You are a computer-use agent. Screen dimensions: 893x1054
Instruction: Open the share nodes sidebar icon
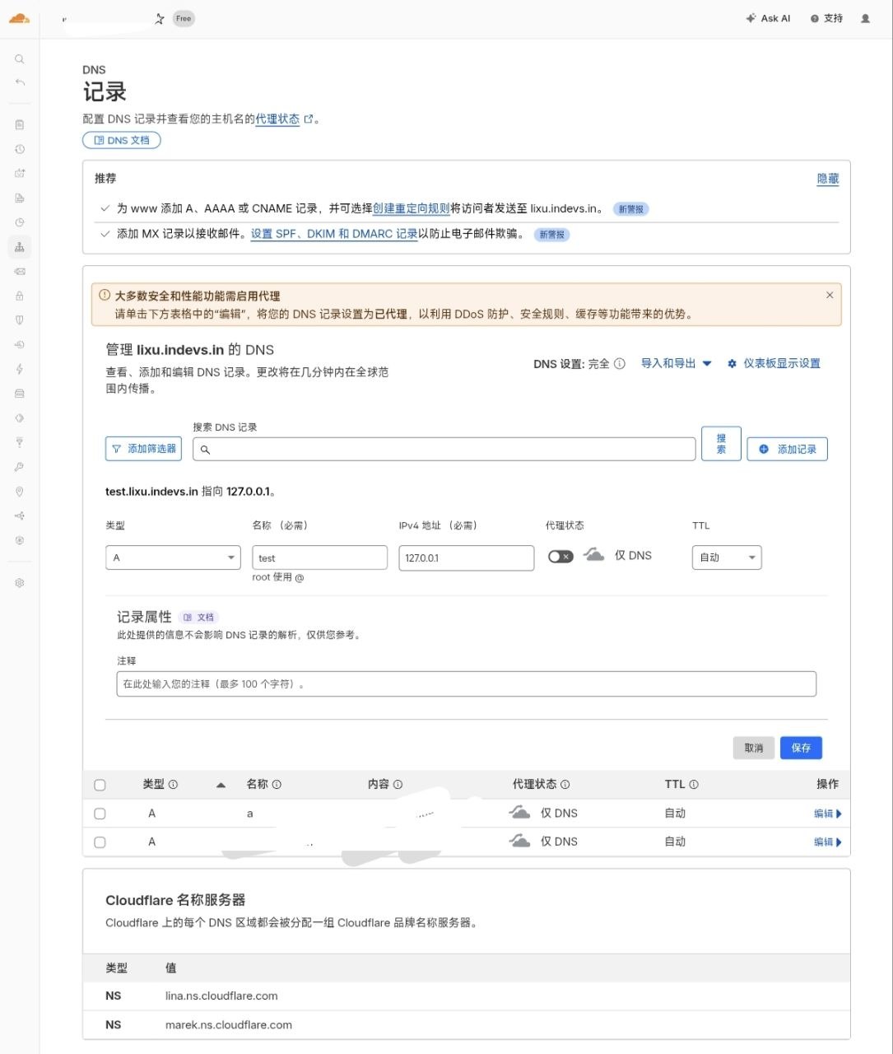pos(20,516)
